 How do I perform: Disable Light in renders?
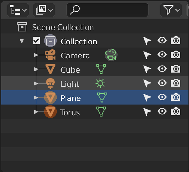pos(176,83)
